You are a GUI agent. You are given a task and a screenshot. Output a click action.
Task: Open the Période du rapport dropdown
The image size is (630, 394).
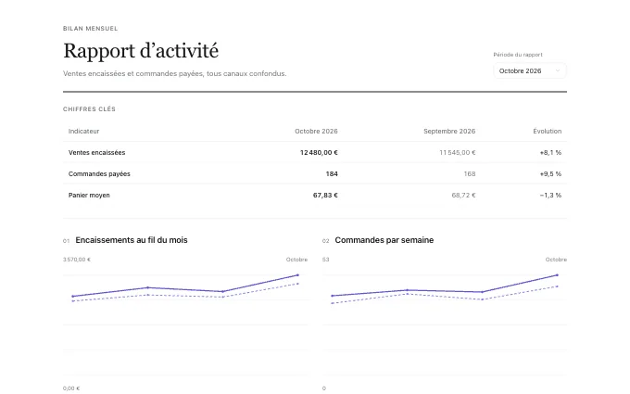pyautogui.click(x=530, y=70)
